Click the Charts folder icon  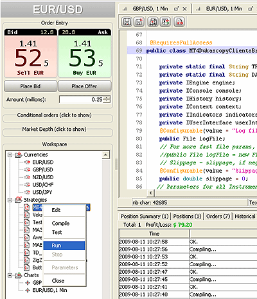pos(19,275)
